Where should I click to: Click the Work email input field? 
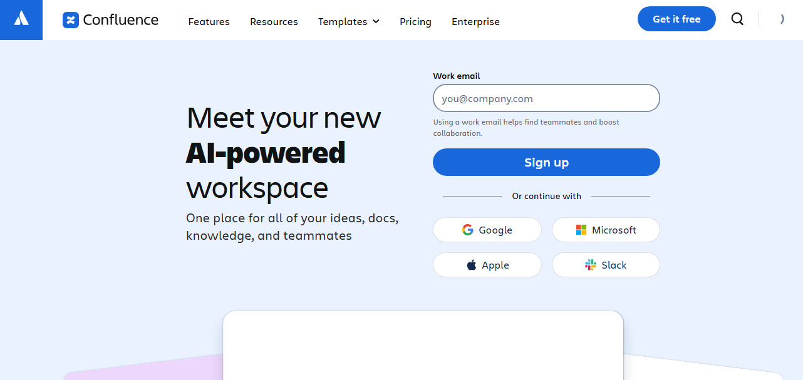point(546,98)
